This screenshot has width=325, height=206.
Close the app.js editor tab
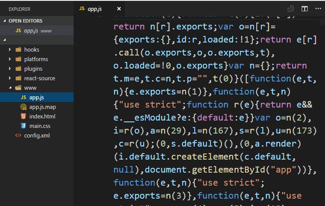pos(119,9)
